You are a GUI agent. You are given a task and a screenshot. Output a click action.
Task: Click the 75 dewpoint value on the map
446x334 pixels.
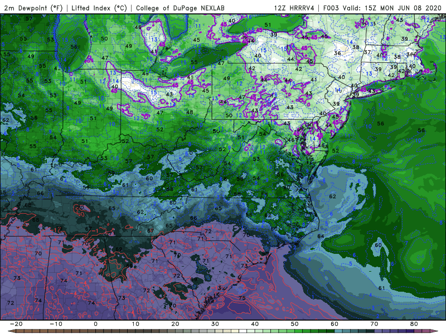point(242,298)
